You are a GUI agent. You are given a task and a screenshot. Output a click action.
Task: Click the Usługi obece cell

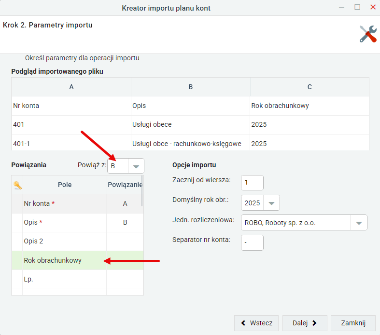[x=191, y=125]
